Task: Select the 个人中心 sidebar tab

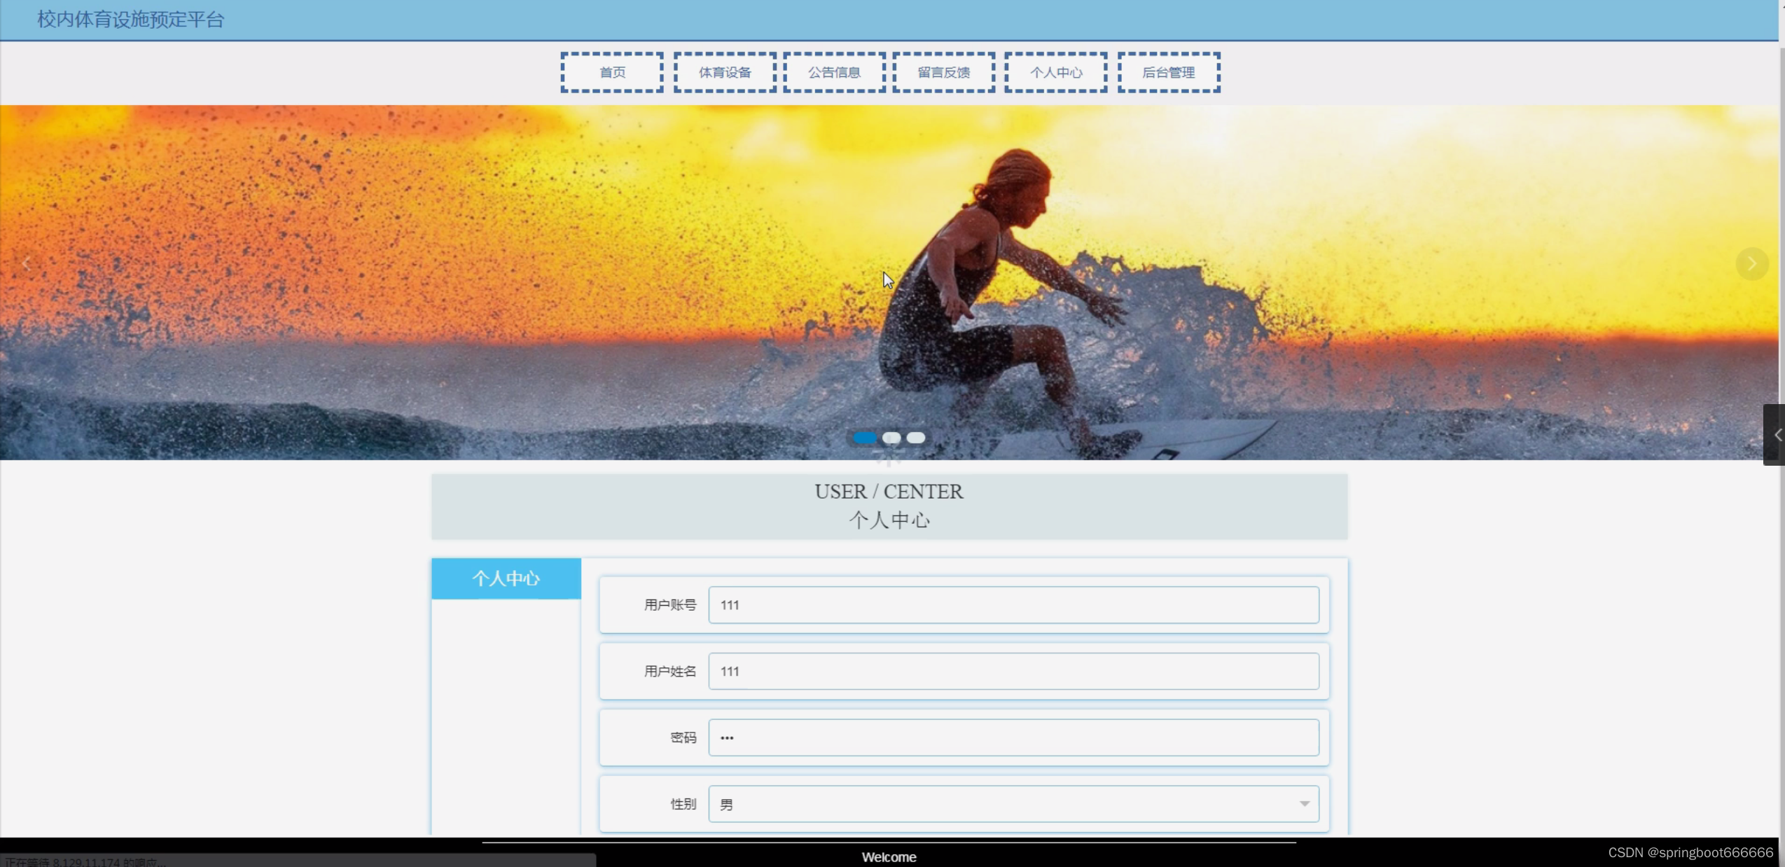Action: point(506,578)
